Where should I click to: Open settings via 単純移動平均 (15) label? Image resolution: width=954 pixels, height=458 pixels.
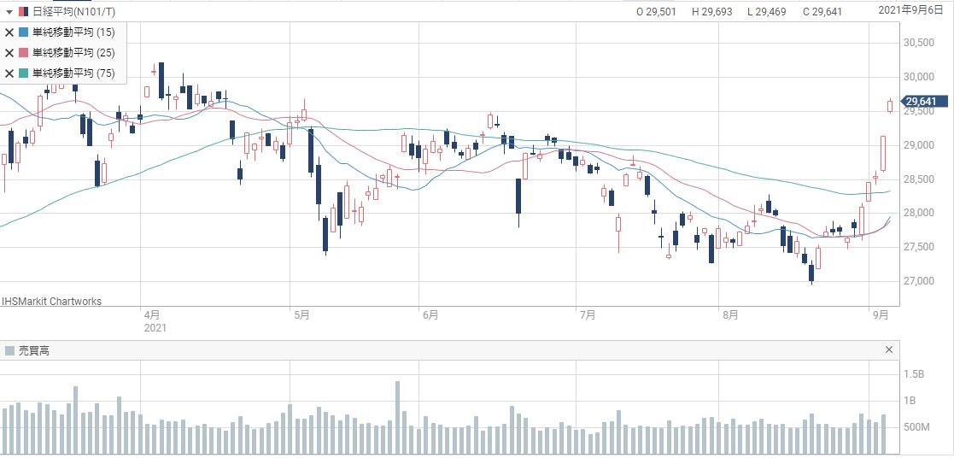(73, 32)
